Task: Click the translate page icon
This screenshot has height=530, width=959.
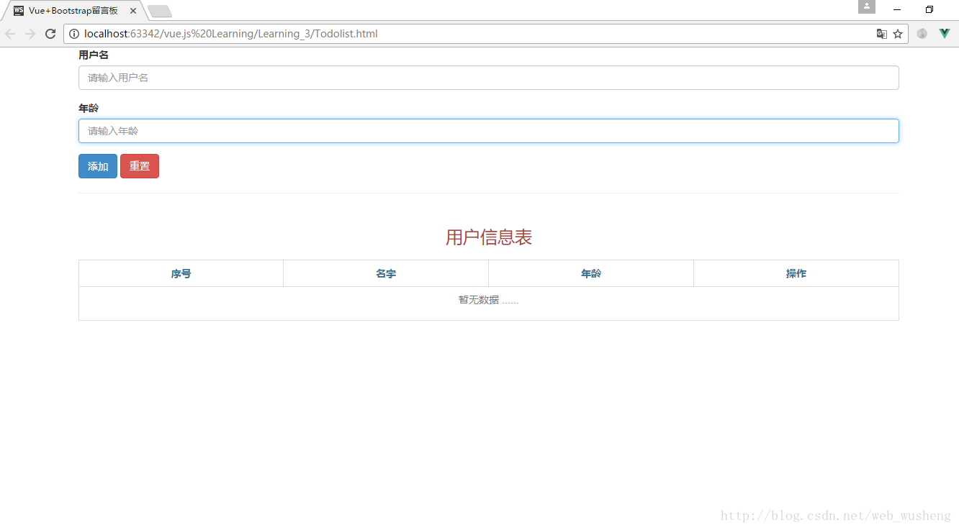Action: pyautogui.click(x=881, y=34)
